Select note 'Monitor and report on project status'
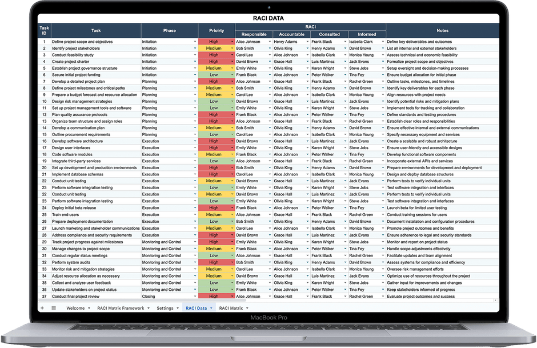537x348 pixels. [x=443, y=242]
